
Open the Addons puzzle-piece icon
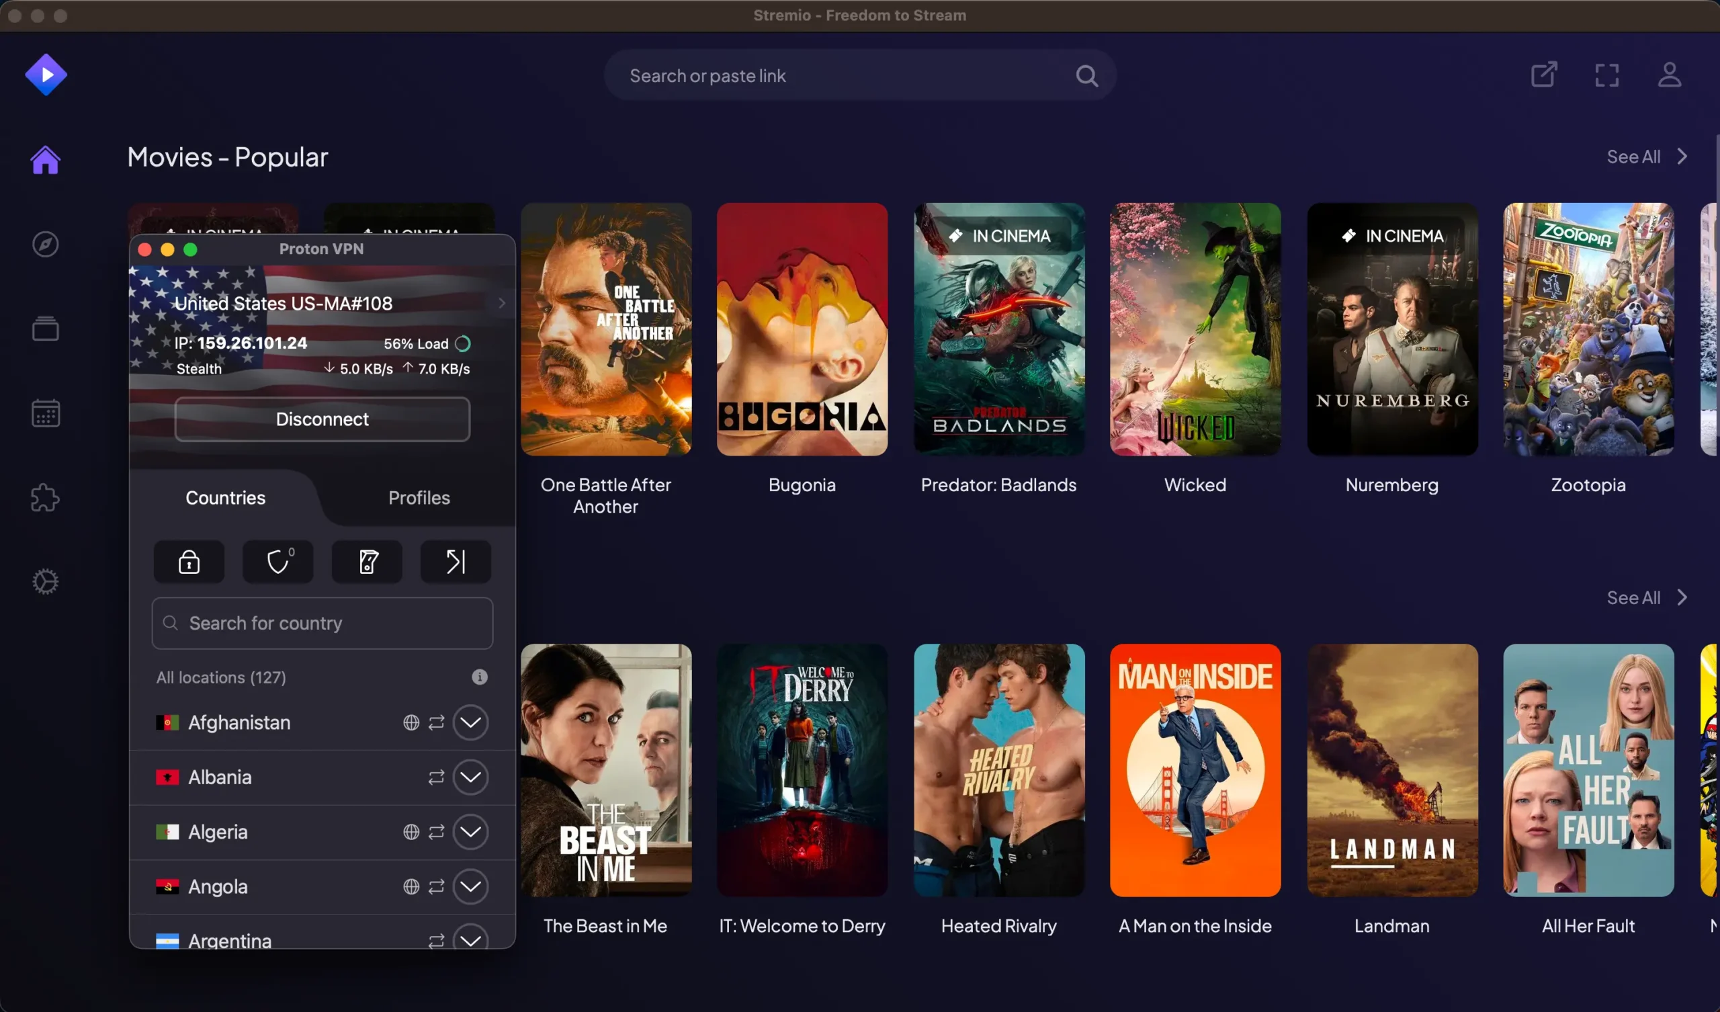(45, 498)
